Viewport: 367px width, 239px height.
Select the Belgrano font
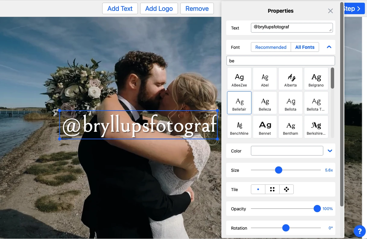click(x=316, y=78)
